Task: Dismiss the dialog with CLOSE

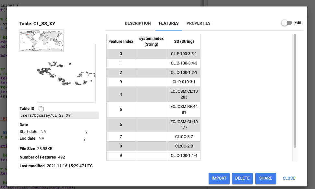Action: pos(289,178)
